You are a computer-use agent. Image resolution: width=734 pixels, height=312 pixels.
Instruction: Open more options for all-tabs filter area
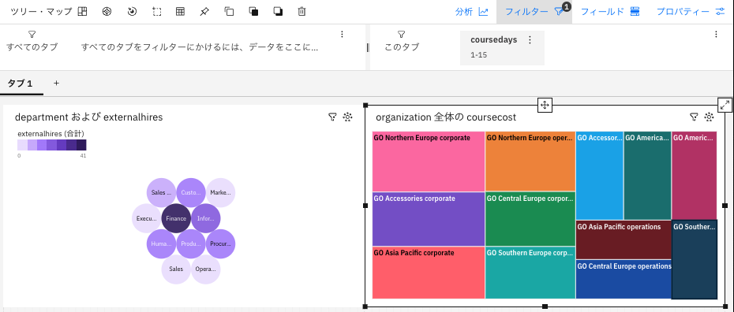pyautogui.click(x=342, y=34)
